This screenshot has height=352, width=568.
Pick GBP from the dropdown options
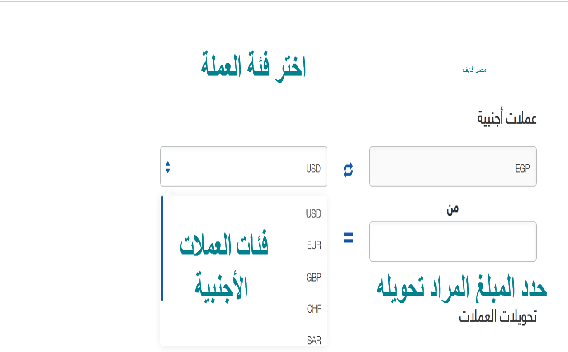(x=313, y=277)
